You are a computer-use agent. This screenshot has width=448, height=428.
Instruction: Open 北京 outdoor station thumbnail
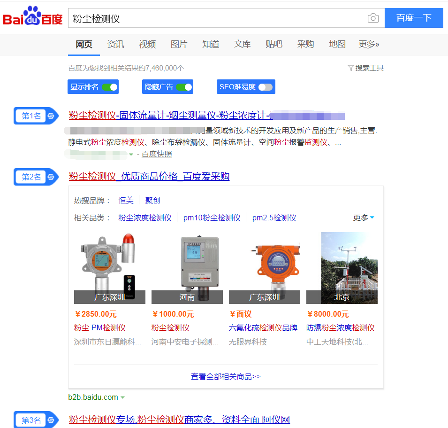coord(342,268)
